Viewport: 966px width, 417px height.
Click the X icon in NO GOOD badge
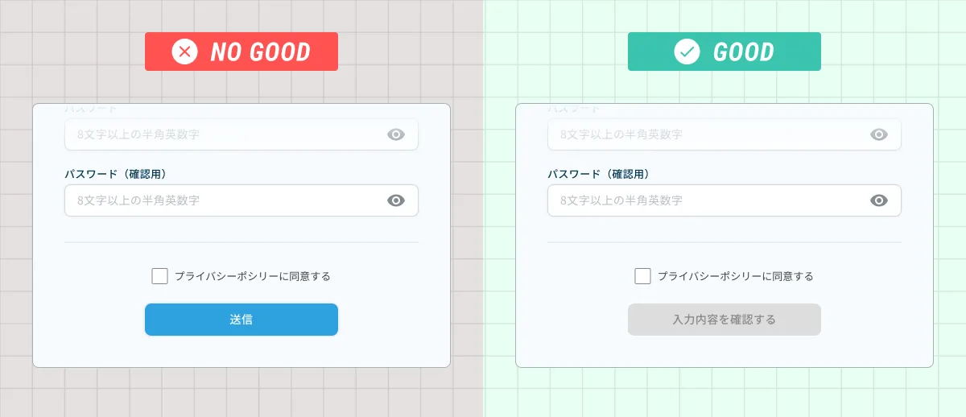point(184,52)
